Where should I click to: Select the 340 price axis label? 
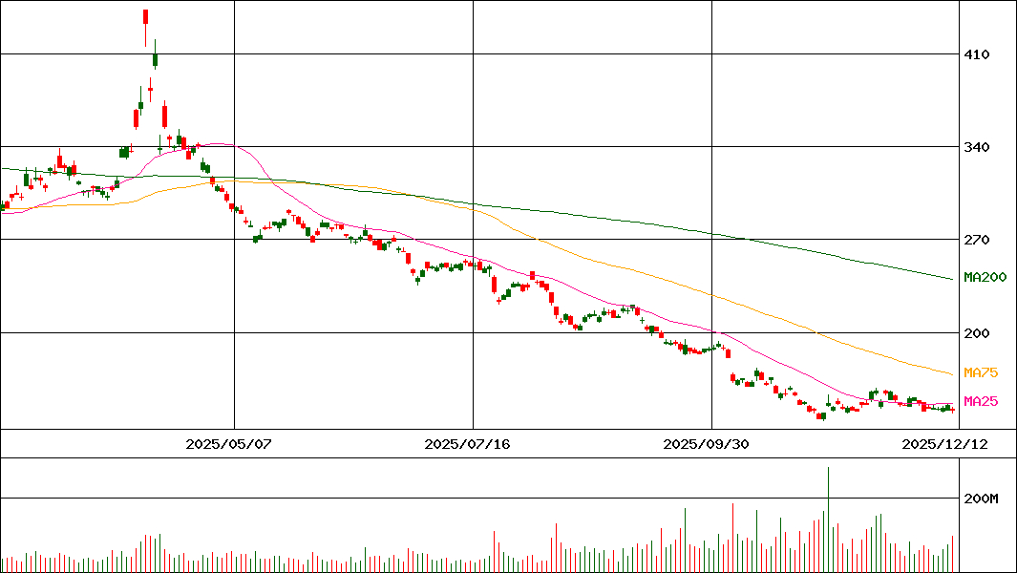tap(976, 147)
